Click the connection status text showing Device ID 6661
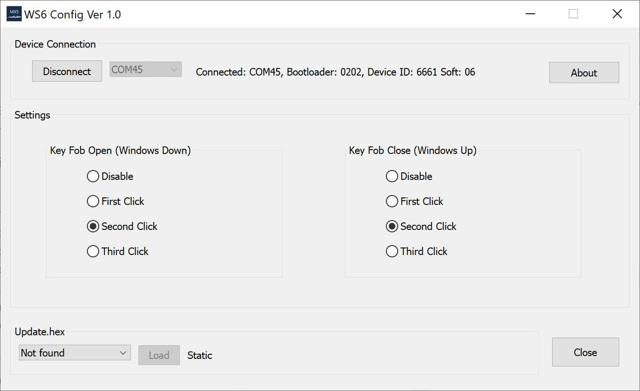The width and height of the screenshot is (640, 391). tap(335, 72)
